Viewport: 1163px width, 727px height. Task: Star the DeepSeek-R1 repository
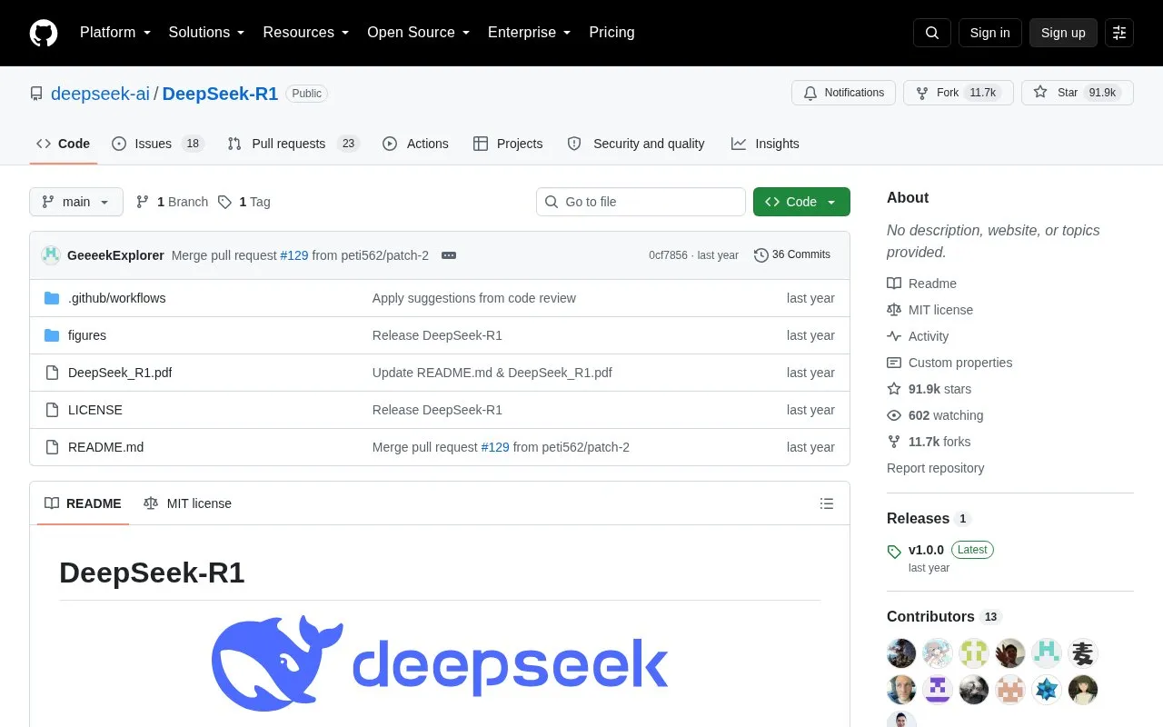tap(1078, 93)
